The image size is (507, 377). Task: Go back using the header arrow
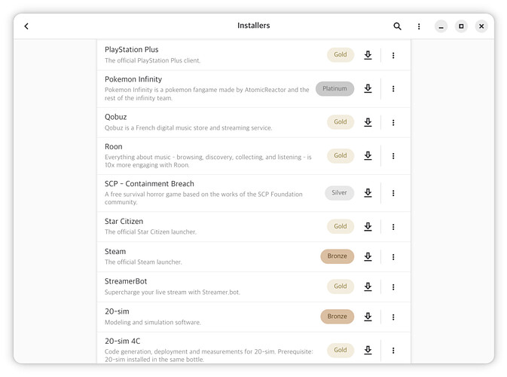coord(26,26)
